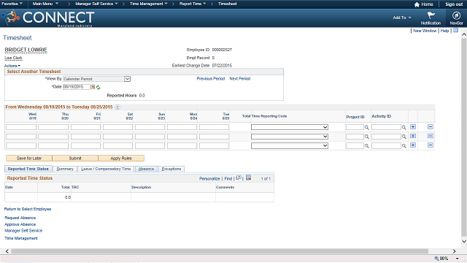Open the Add To dropdown

[x=402, y=18]
